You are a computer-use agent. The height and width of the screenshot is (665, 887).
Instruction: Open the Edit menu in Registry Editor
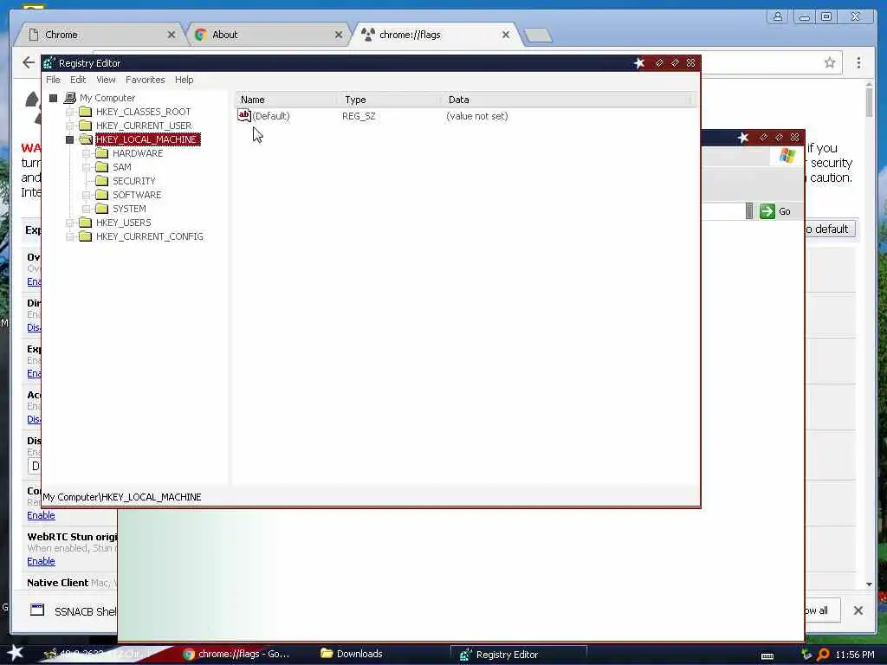pos(78,80)
